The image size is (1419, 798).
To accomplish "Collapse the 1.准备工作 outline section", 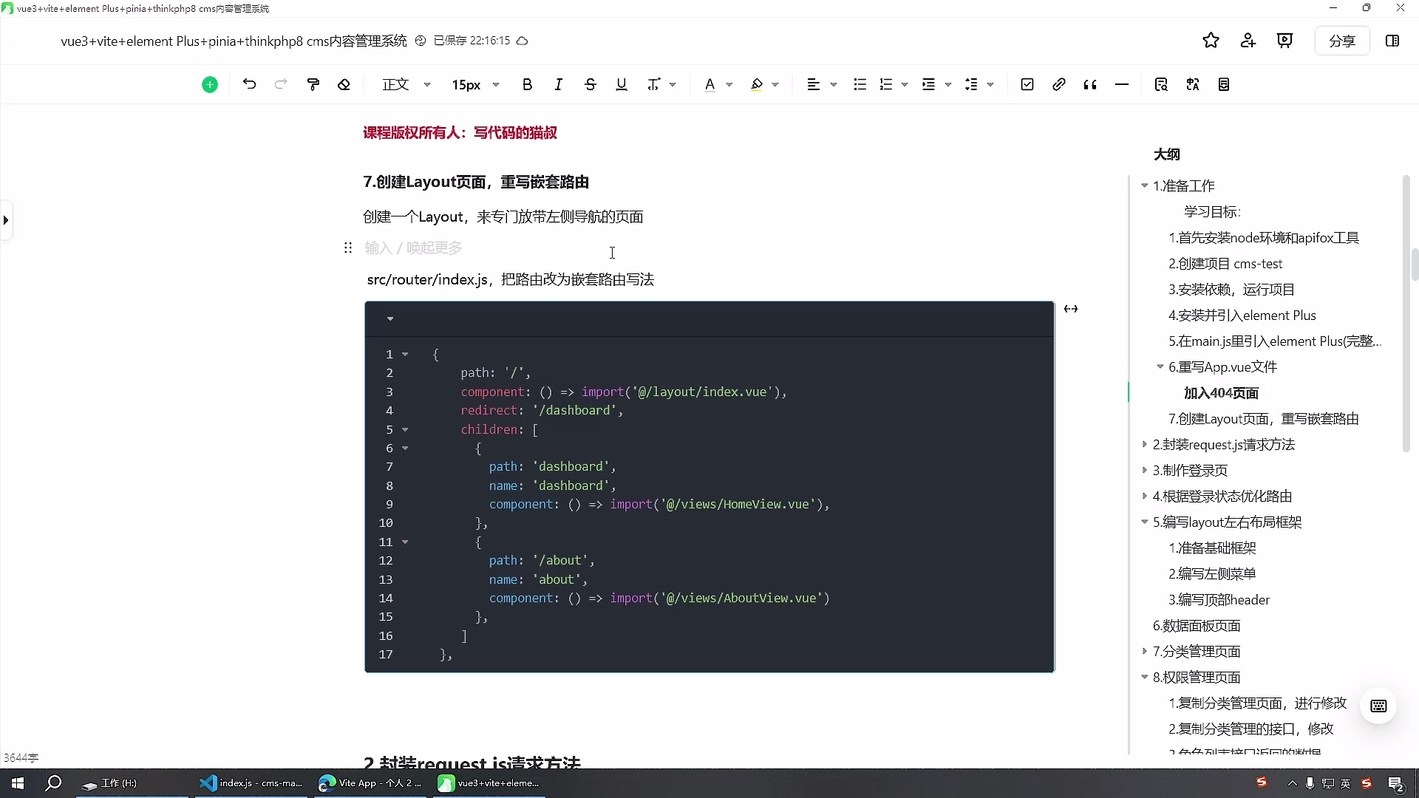I will (1145, 185).
